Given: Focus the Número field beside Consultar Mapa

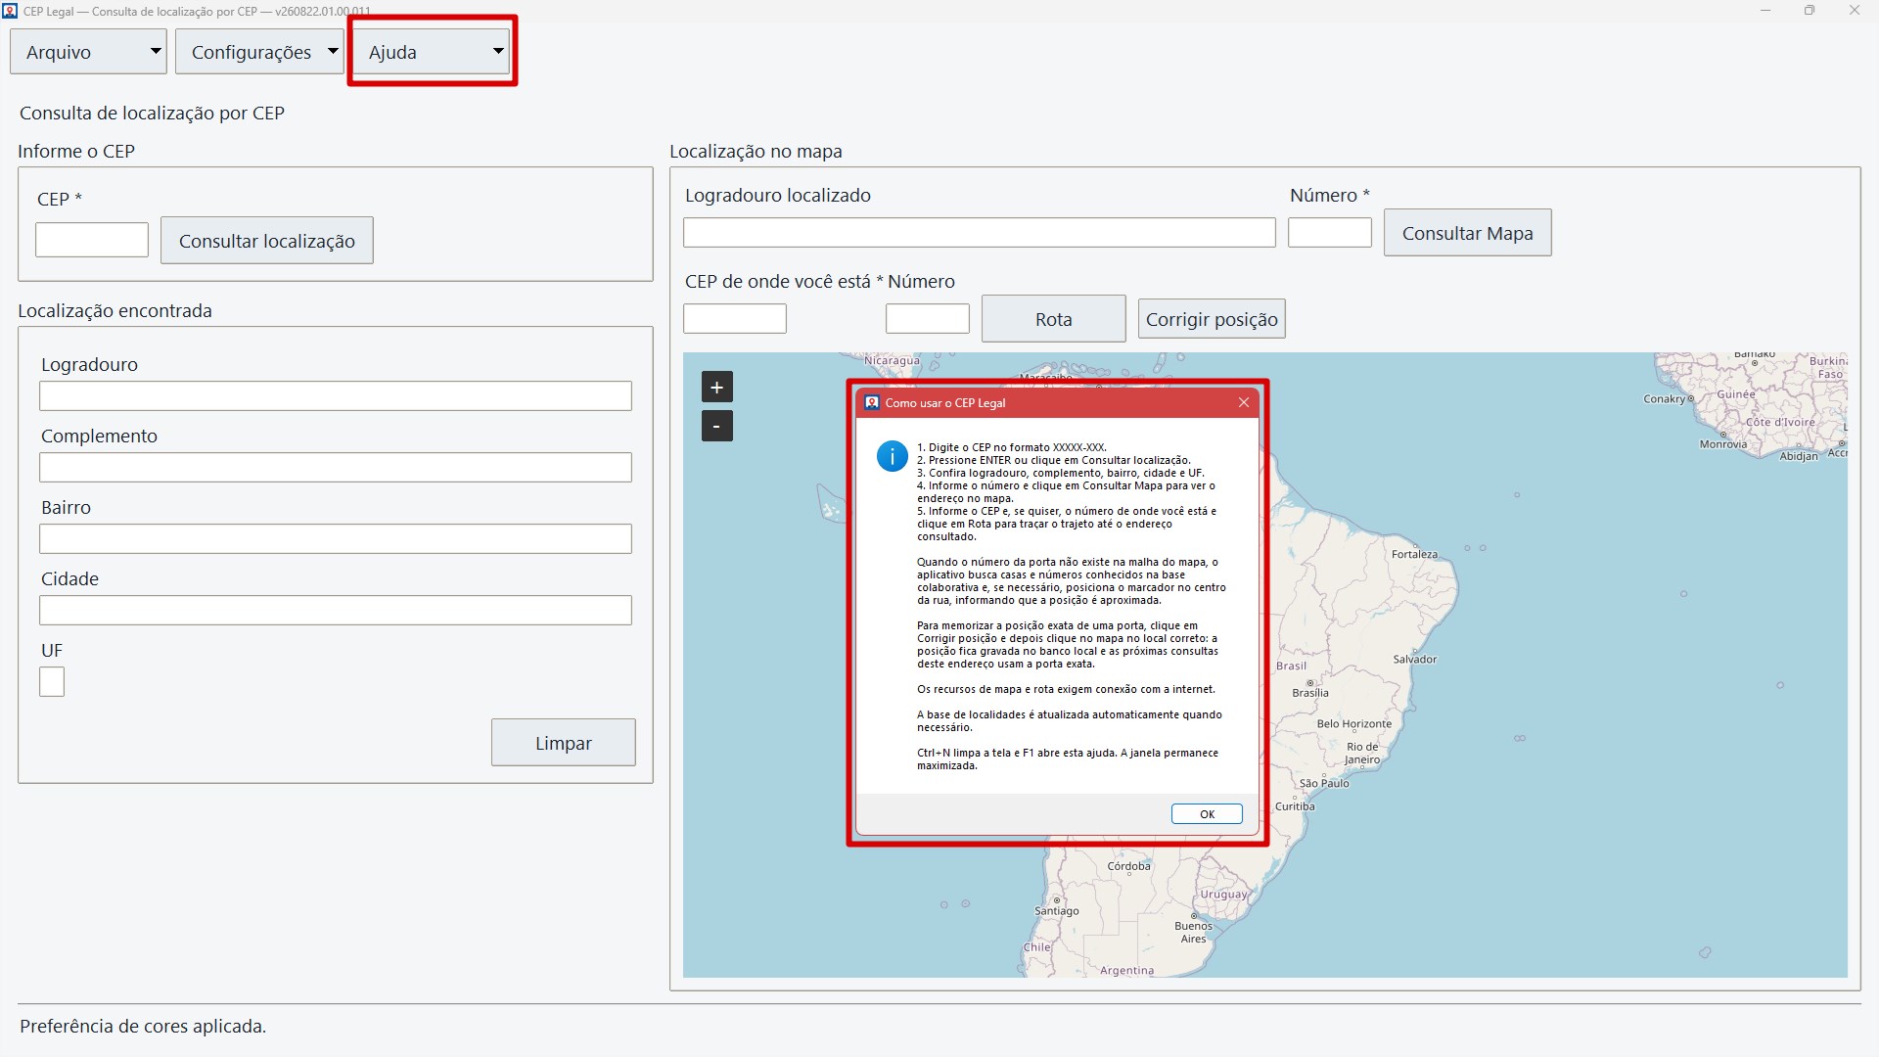Looking at the screenshot, I should pyautogui.click(x=1329, y=233).
